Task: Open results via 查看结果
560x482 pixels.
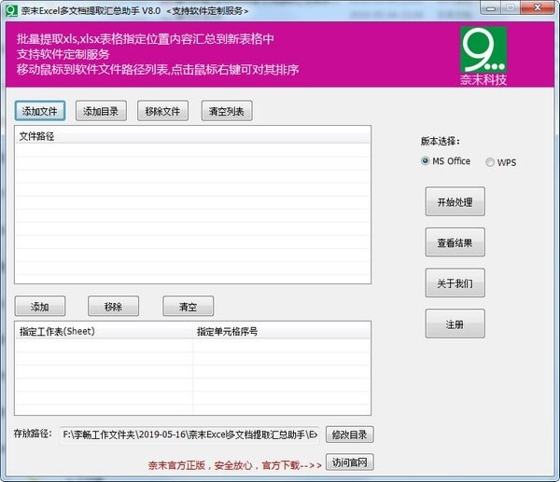Action: coord(455,242)
